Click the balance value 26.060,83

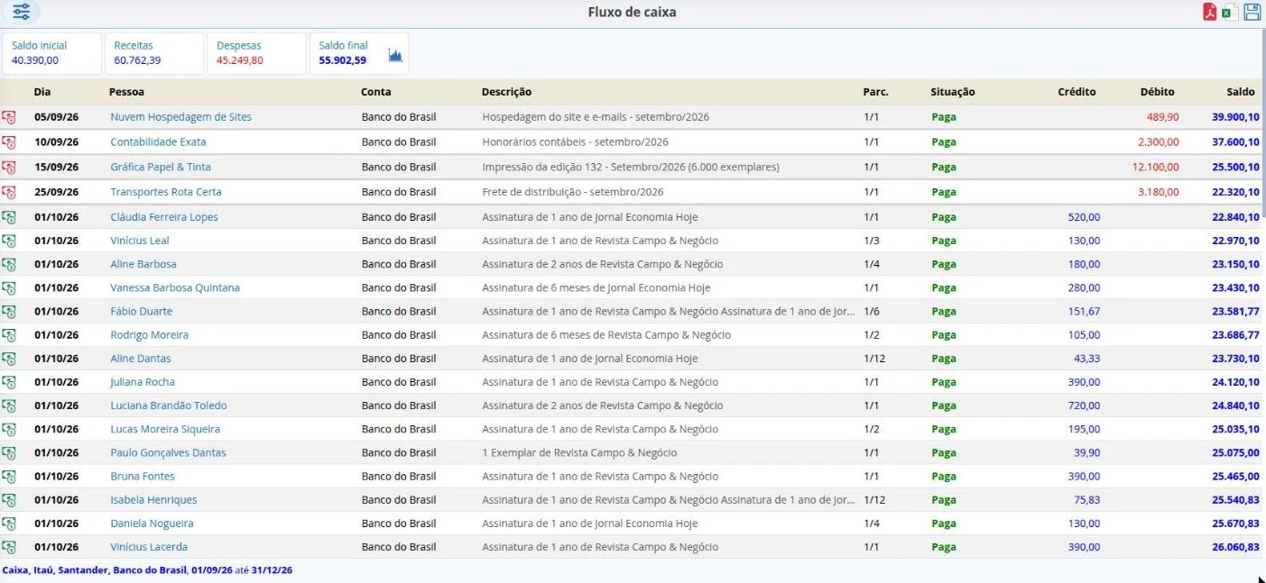point(1236,547)
